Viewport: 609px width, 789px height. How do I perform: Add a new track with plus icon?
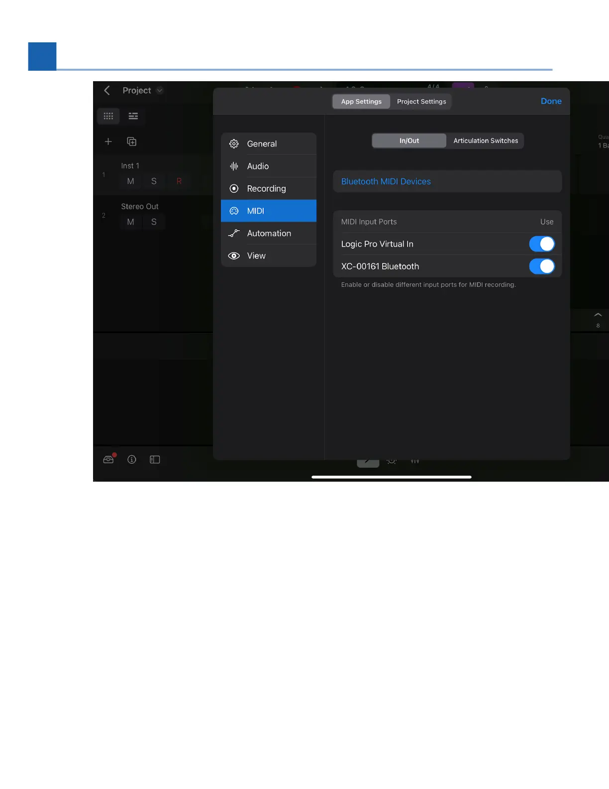click(108, 141)
